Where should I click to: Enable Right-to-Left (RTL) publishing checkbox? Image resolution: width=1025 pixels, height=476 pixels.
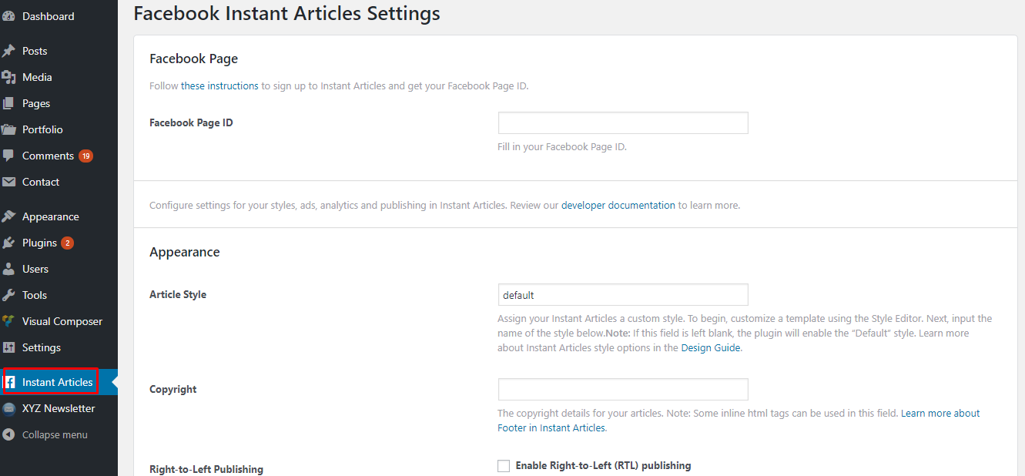tap(504, 466)
